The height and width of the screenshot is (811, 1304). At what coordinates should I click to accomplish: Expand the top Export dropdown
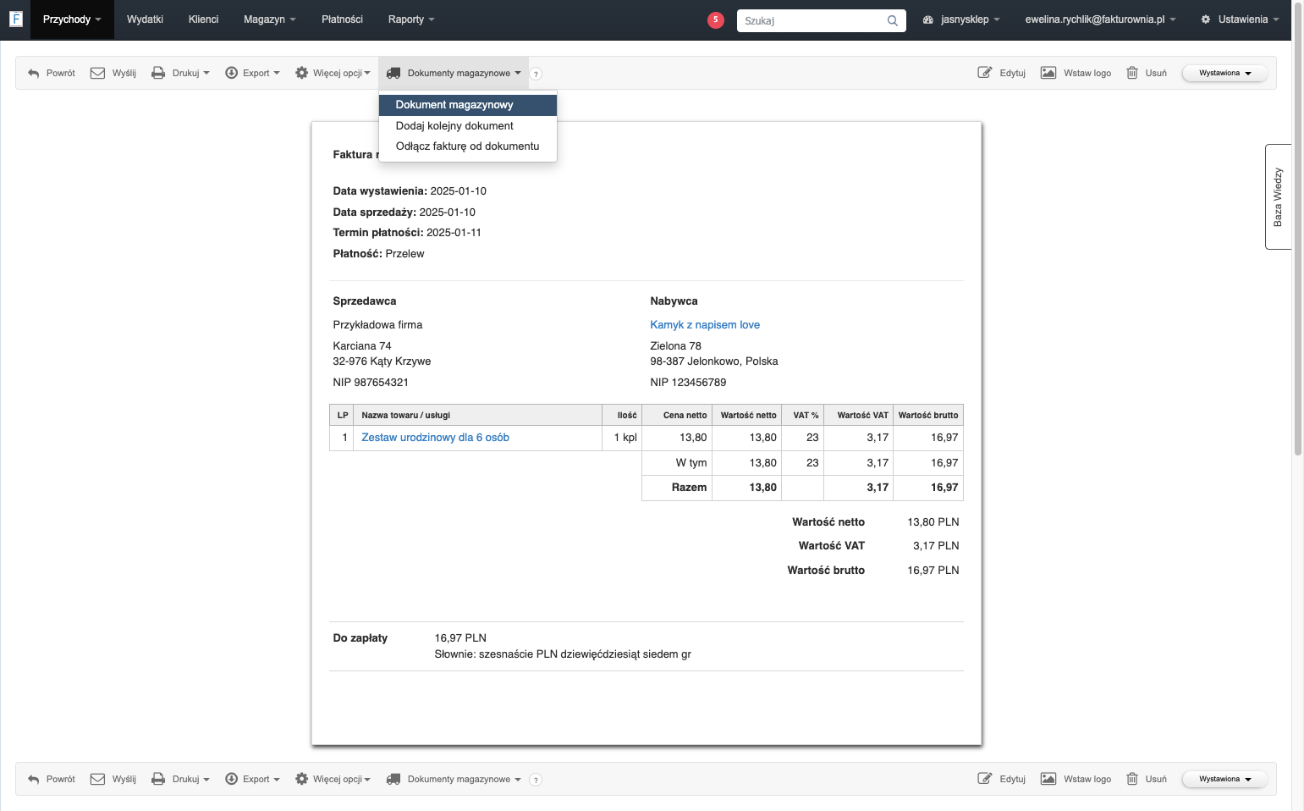click(x=252, y=73)
